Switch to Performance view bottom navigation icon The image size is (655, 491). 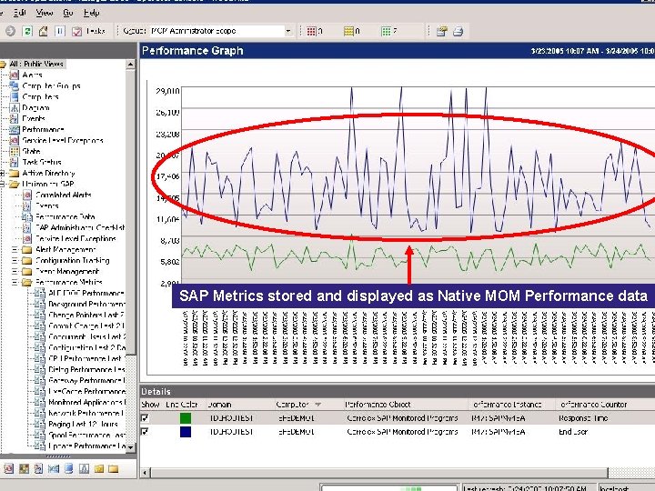[x=54, y=469]
